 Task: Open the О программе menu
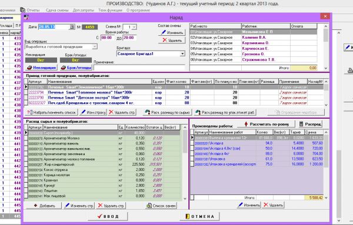click(138, 10)
